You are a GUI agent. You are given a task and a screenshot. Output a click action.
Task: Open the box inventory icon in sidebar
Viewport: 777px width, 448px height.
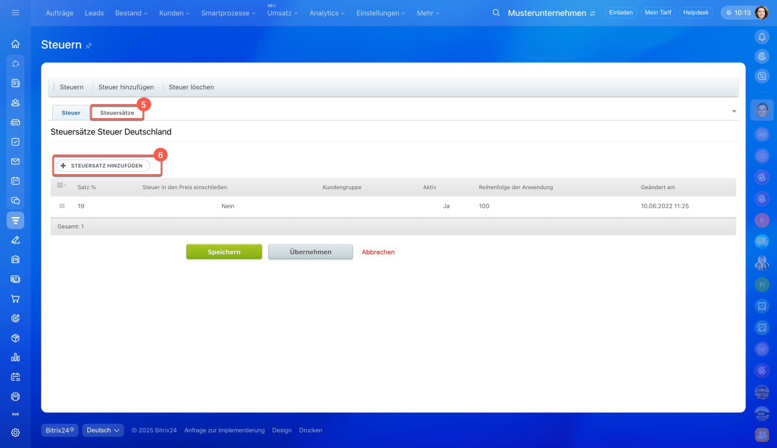pyautogui.click(x=15, y=338)
